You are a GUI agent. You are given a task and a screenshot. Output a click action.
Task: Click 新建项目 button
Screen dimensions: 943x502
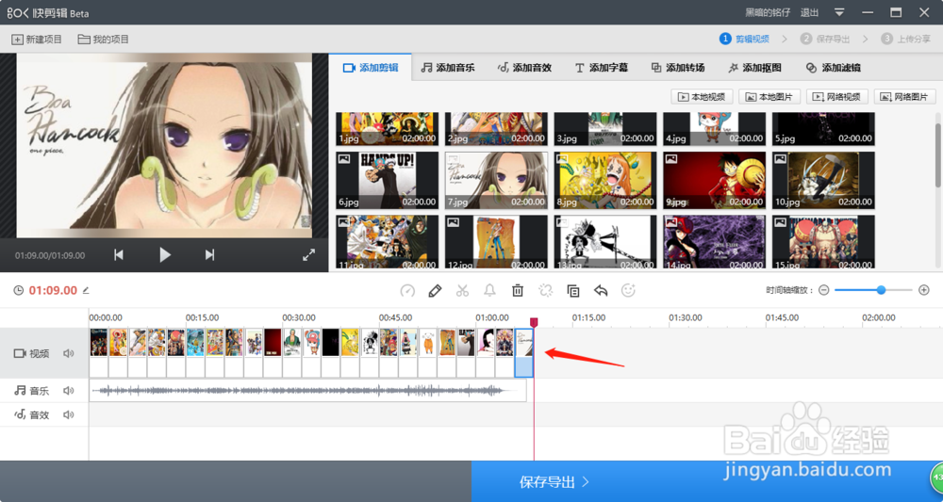(x=37, y=40)
